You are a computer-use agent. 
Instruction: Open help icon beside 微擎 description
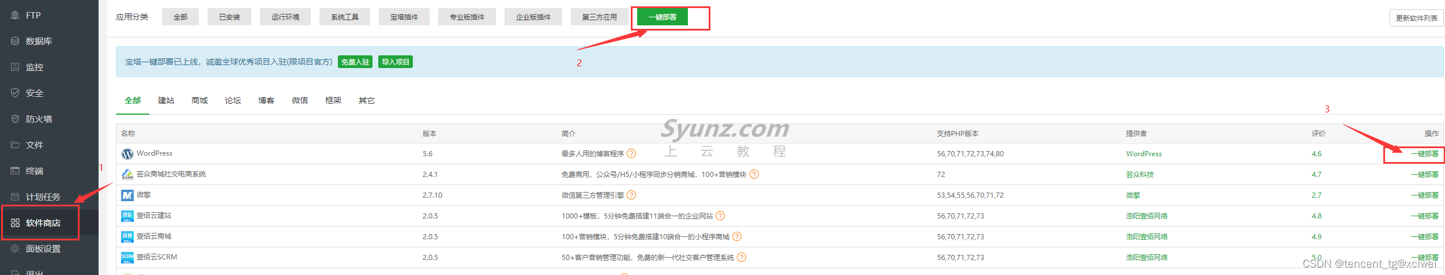click(x=631, y=195)
